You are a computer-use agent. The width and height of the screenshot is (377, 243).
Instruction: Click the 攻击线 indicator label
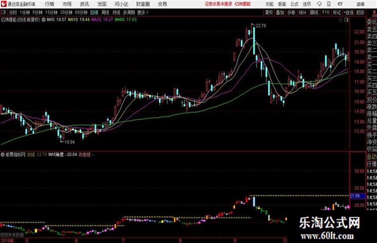click(86, 154)
